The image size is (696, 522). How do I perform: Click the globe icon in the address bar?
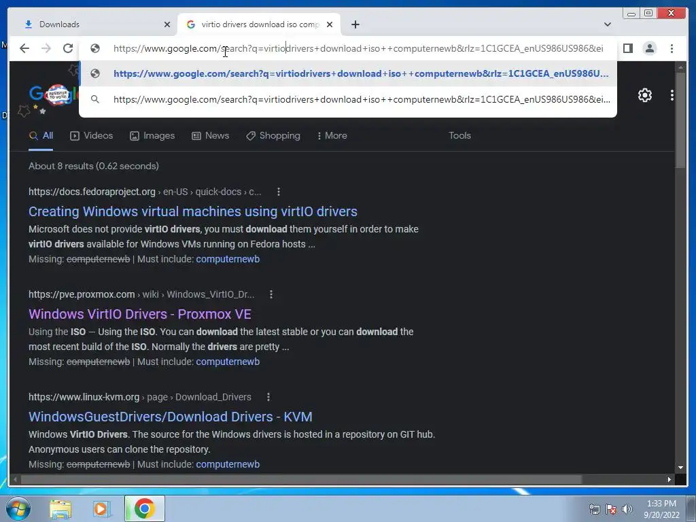pos(95,48)
